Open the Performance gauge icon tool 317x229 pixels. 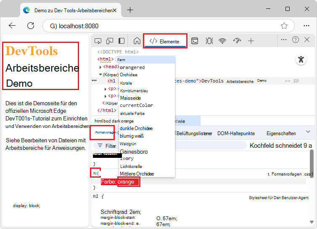click(237, 41)
